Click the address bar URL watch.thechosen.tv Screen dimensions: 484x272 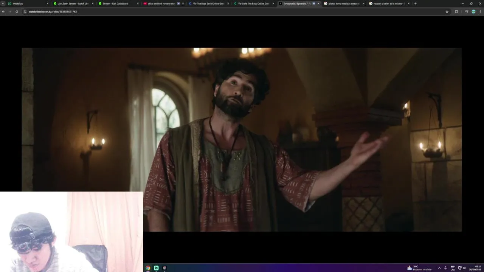tap(53, 12)
